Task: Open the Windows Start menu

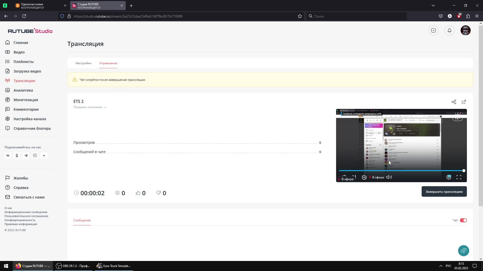Action: [x=6, y=266]
